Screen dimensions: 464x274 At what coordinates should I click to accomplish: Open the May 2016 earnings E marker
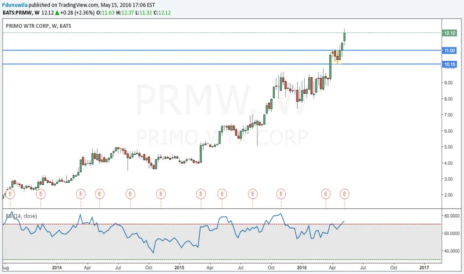point(345,194)
